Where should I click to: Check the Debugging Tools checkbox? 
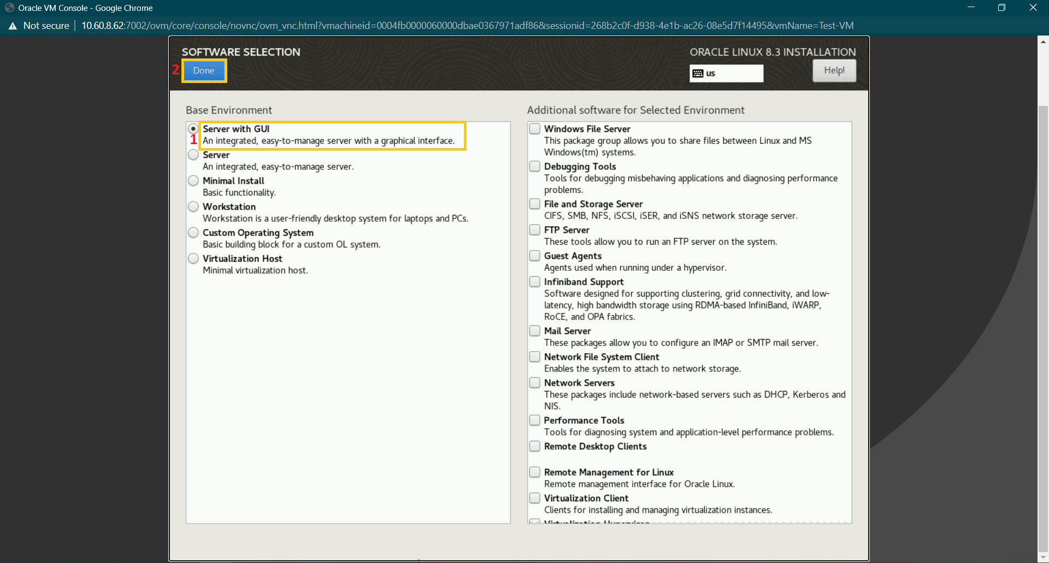[x=535, y=167]
